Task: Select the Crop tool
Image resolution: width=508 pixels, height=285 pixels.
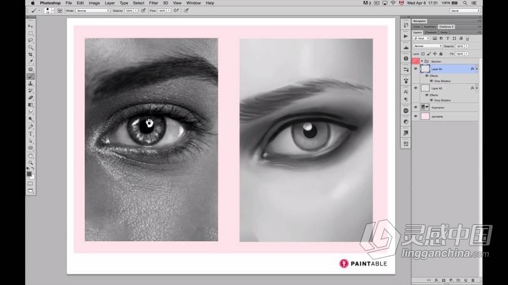Action: click(31, 54)
